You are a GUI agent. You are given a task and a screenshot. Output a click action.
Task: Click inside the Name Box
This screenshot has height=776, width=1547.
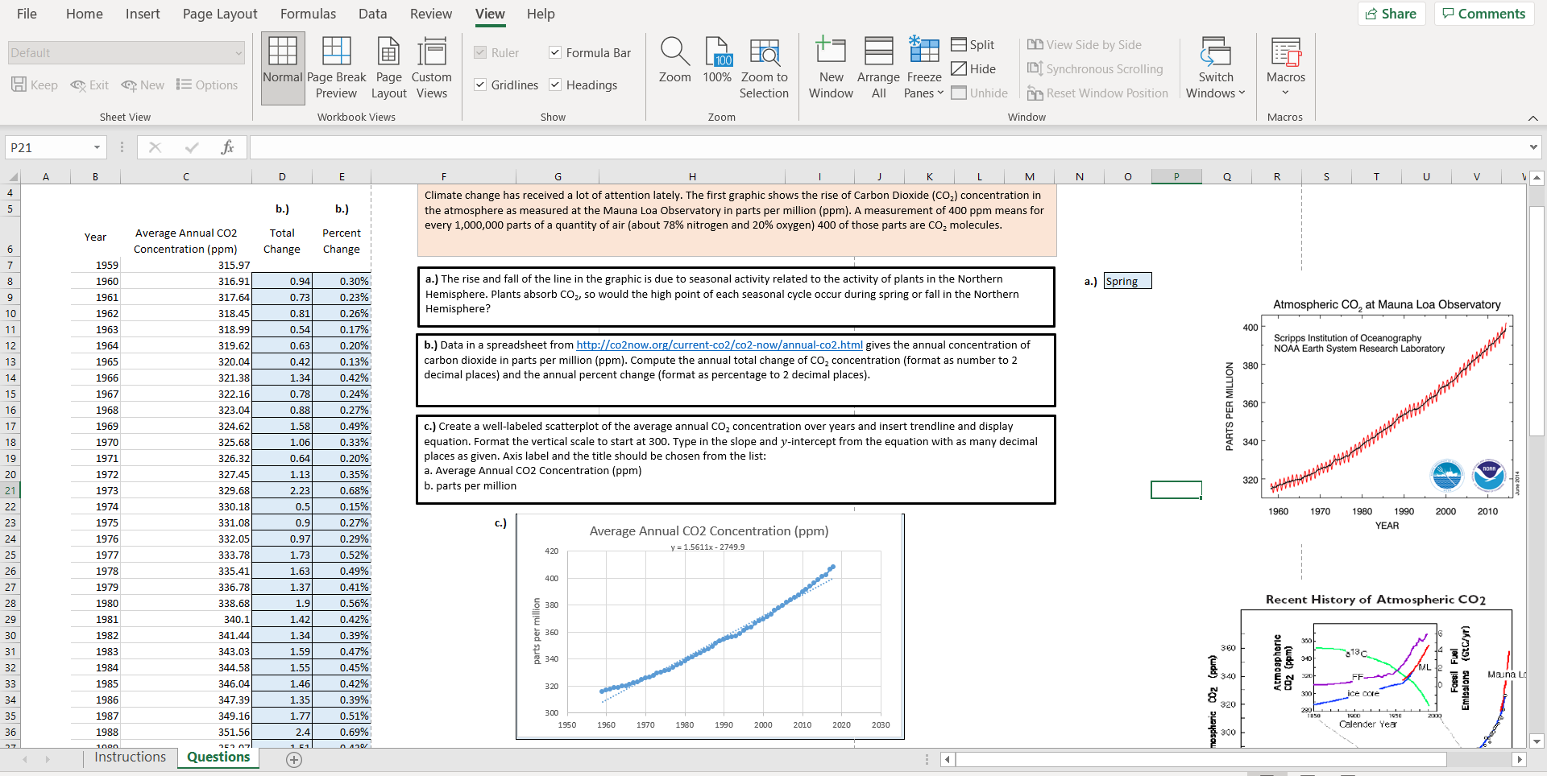pos(48,147)
